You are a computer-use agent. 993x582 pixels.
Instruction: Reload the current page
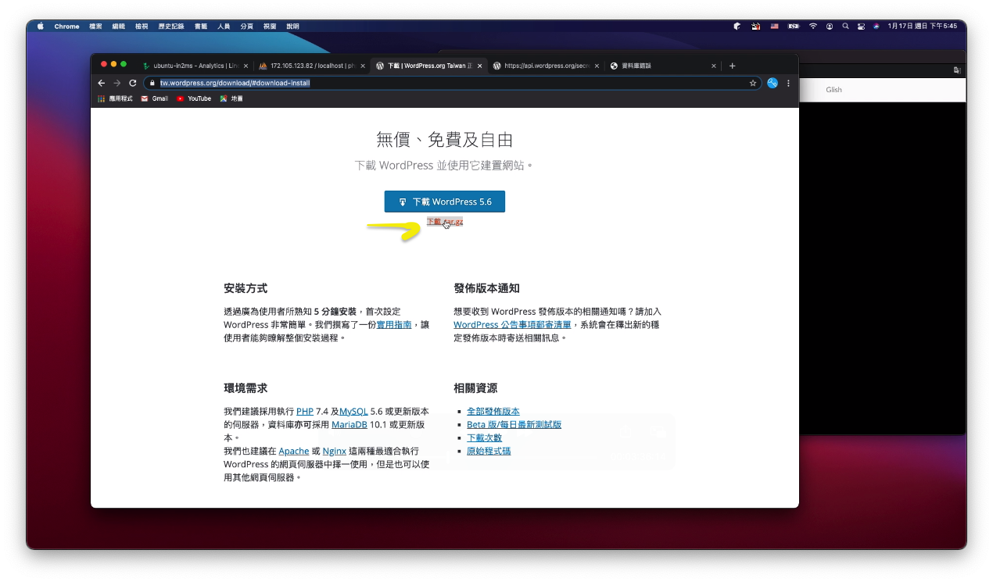(132, 83)
